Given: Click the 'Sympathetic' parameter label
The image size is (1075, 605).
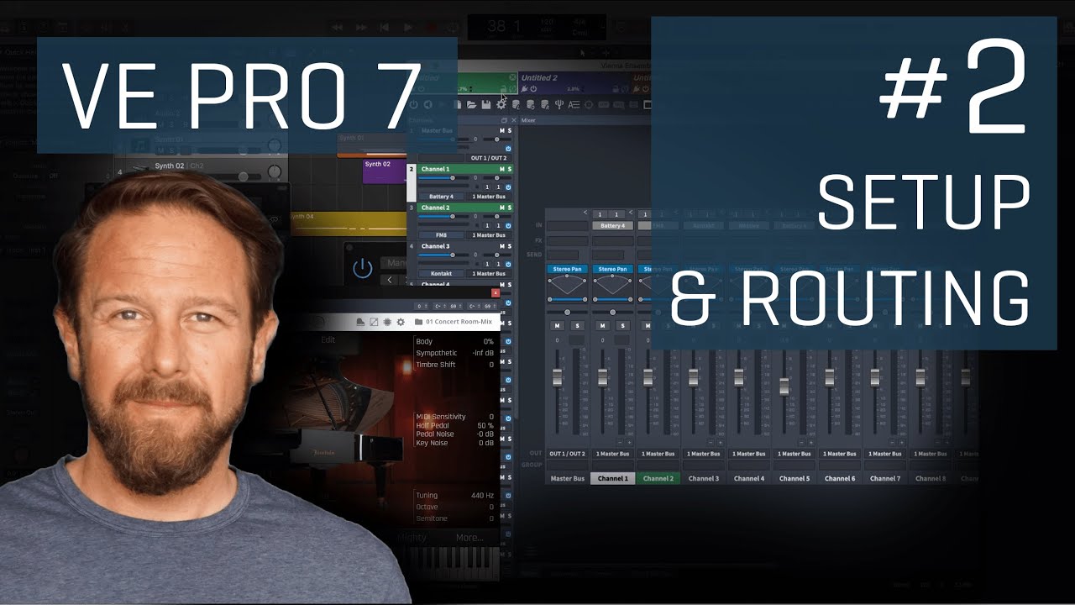Looking at the screenshot, I should (437, 353).
